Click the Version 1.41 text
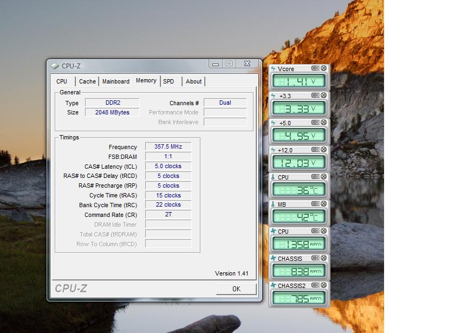Viewport: 455px width, 333px height. [232, 273]
